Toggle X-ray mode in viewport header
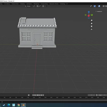This screenshot has height=107, width=107. coord(104,6)
